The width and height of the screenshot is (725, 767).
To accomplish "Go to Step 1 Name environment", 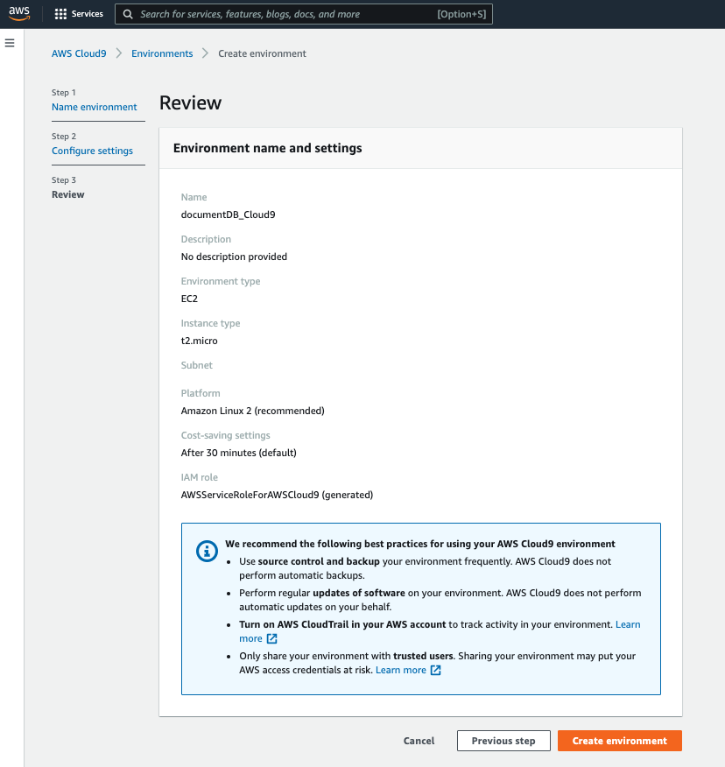I will click(x=94, y=107).
